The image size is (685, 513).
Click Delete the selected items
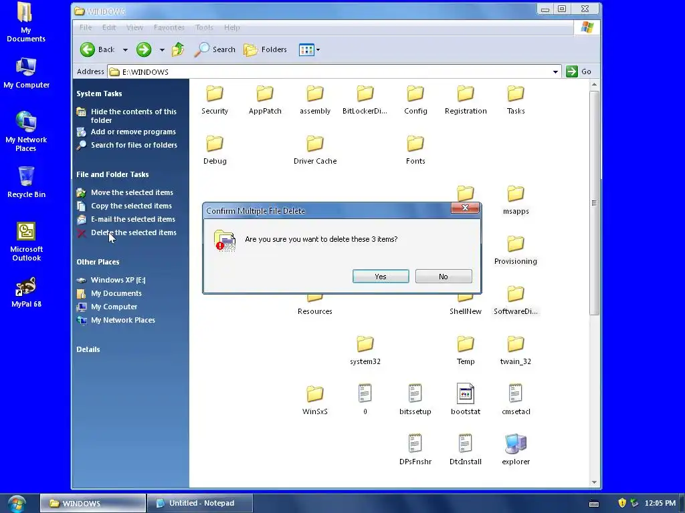point(134,233)
